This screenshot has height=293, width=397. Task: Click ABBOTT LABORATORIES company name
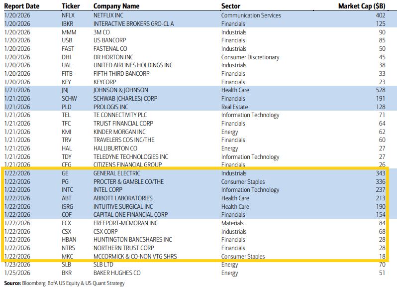pyautogui.click(x=123, y=198)
